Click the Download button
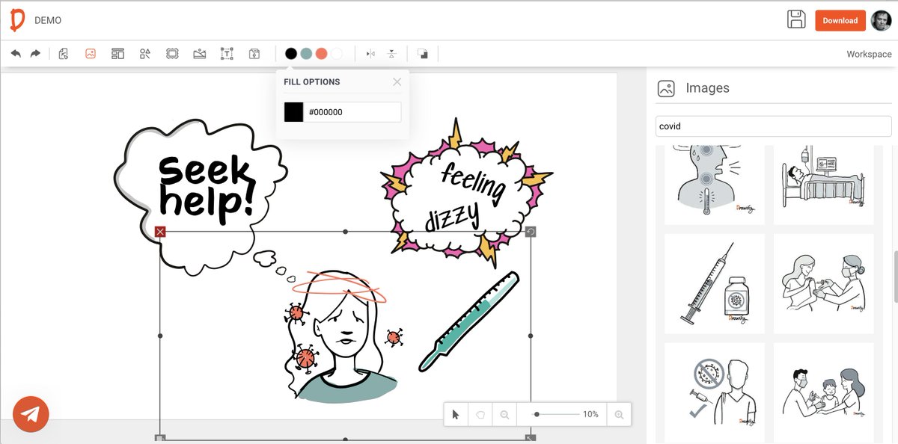The image size is (898, 444). point(840,20)
